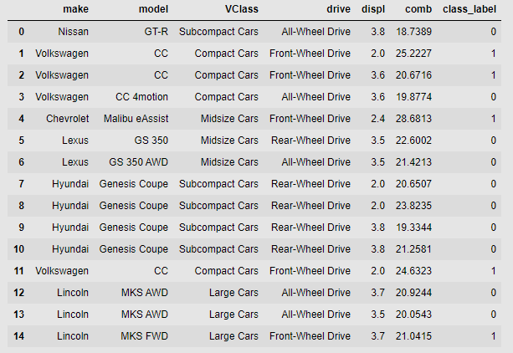This screenshot has width=513, height=353.
Task: Click the Nissan cell in make column
Action: [x=73, y=32]
